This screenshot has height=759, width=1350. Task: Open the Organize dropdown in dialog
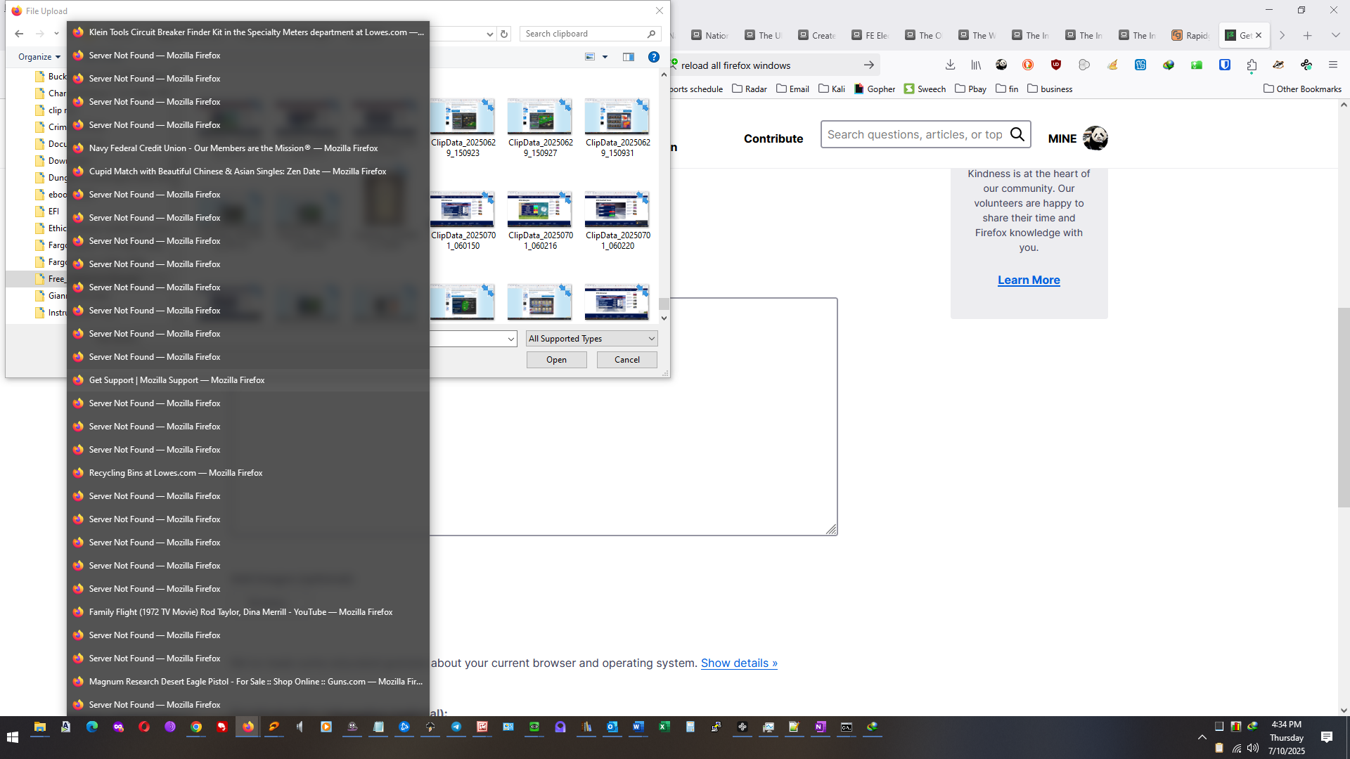click(39, 57)
